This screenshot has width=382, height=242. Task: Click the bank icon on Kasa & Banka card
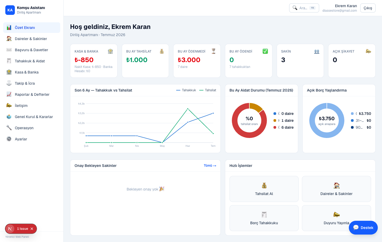coord(110,51)
